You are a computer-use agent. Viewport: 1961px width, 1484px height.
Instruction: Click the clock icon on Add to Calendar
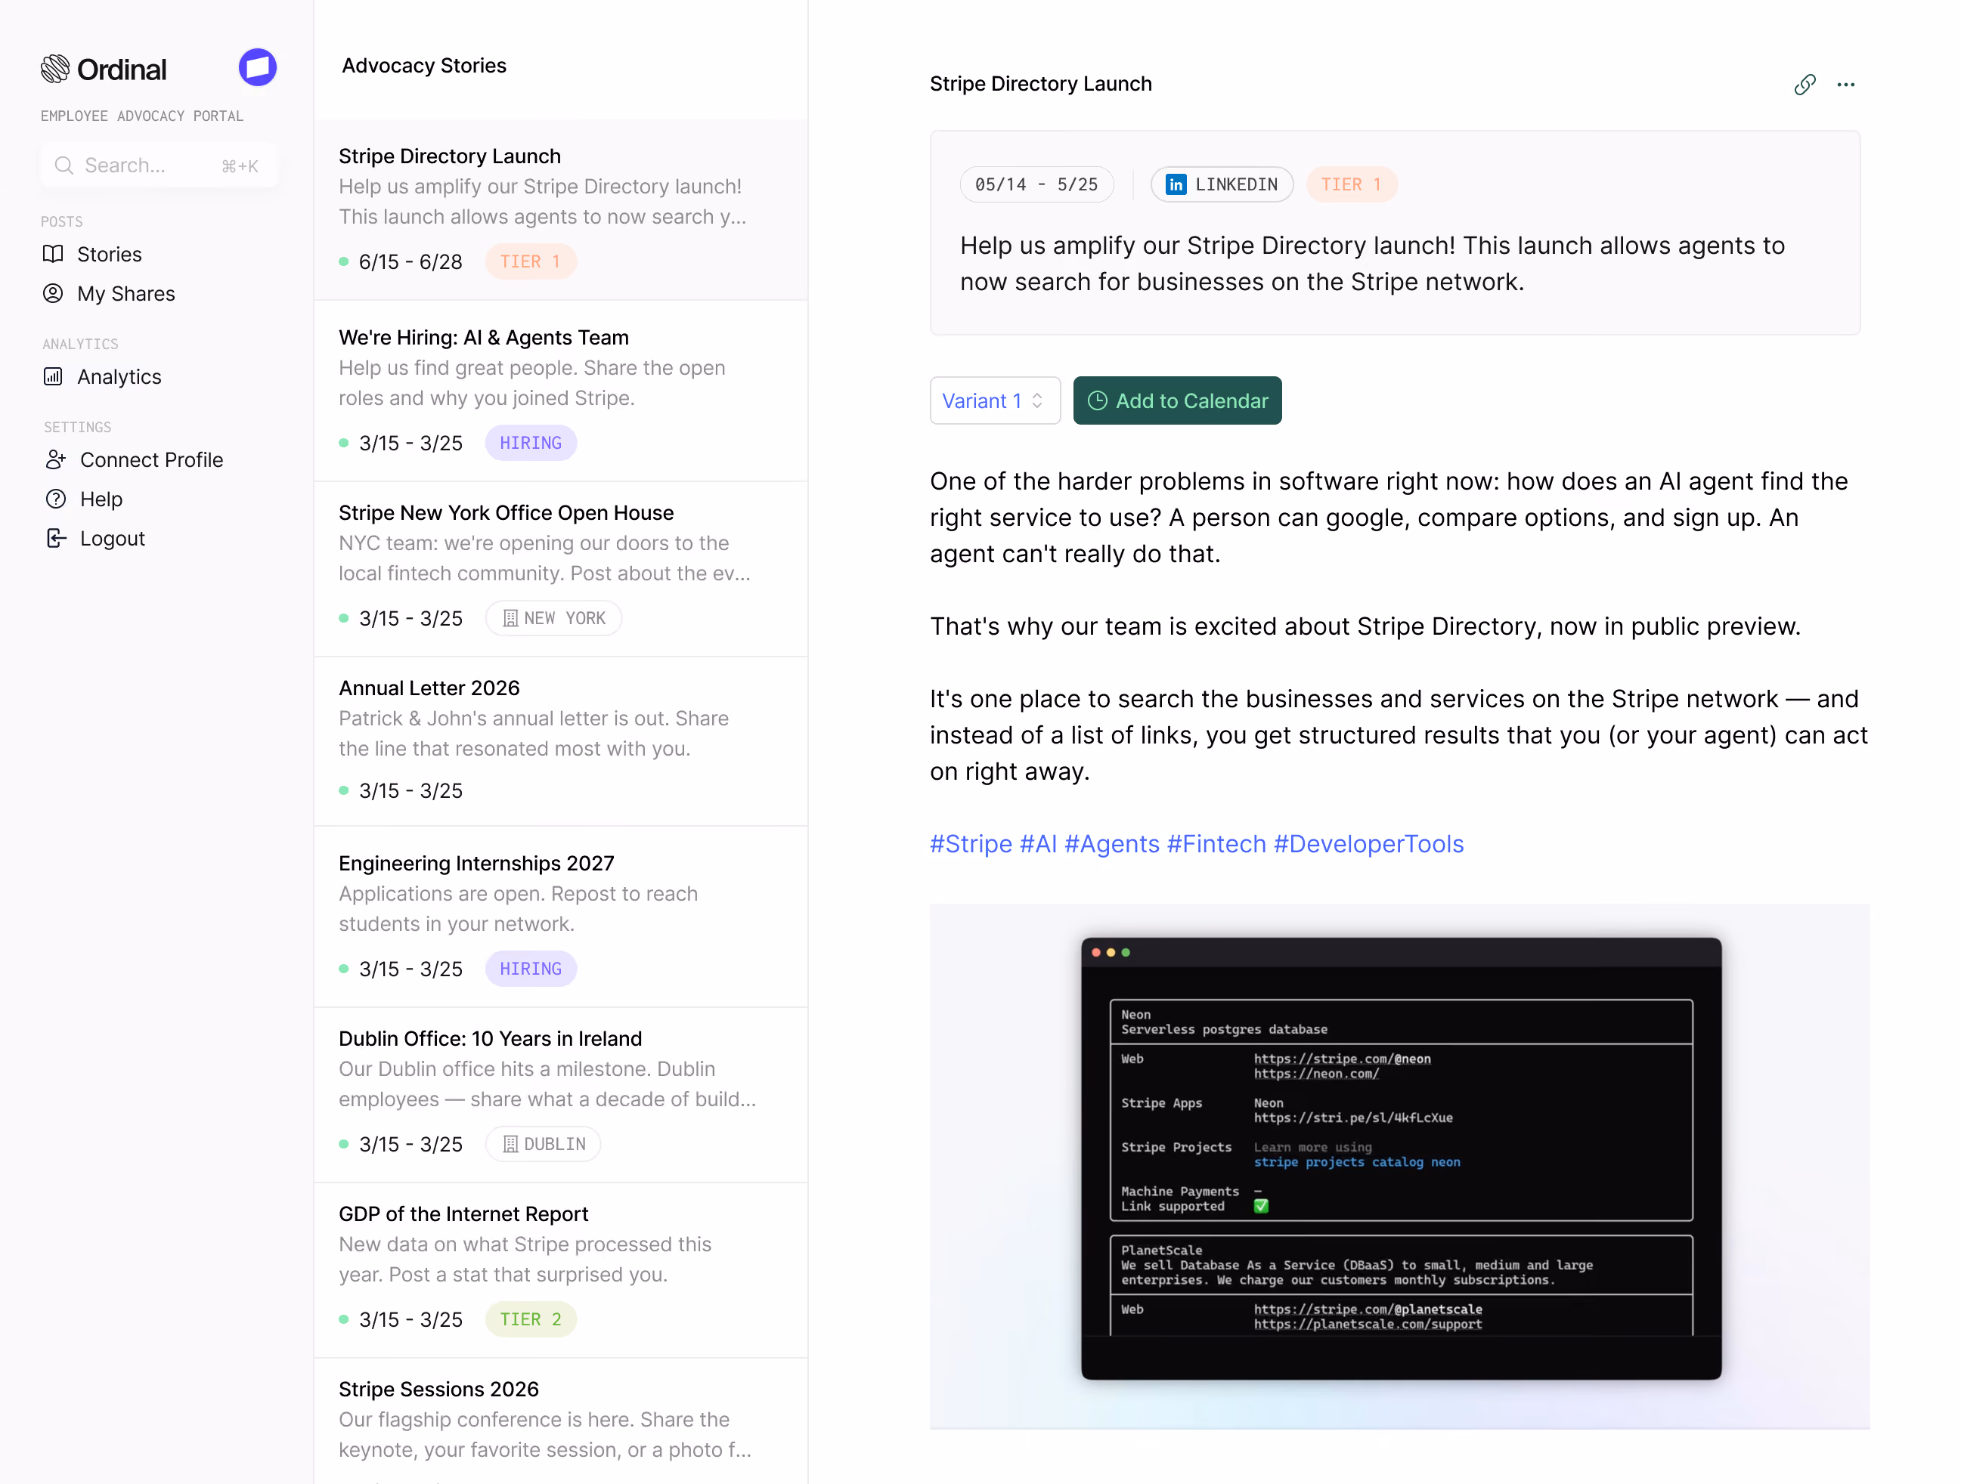coord(1098,400)
